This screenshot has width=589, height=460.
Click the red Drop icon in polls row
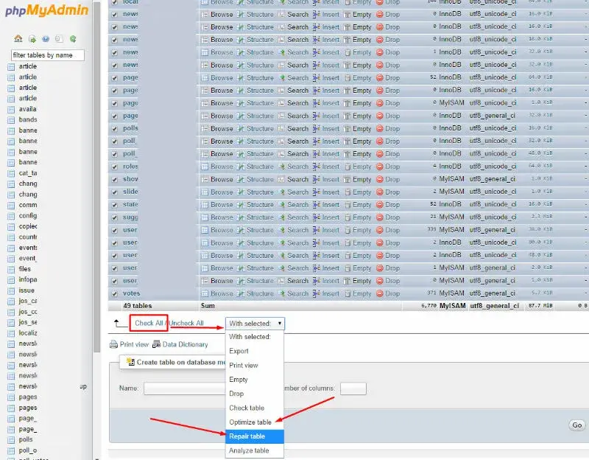pos(380,128)
